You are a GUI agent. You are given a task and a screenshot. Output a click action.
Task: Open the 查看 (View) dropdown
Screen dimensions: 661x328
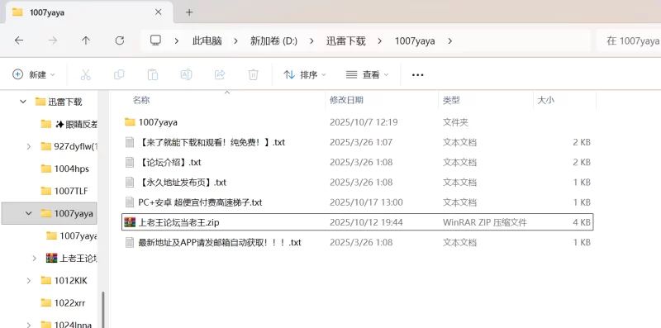coord(367,74)
